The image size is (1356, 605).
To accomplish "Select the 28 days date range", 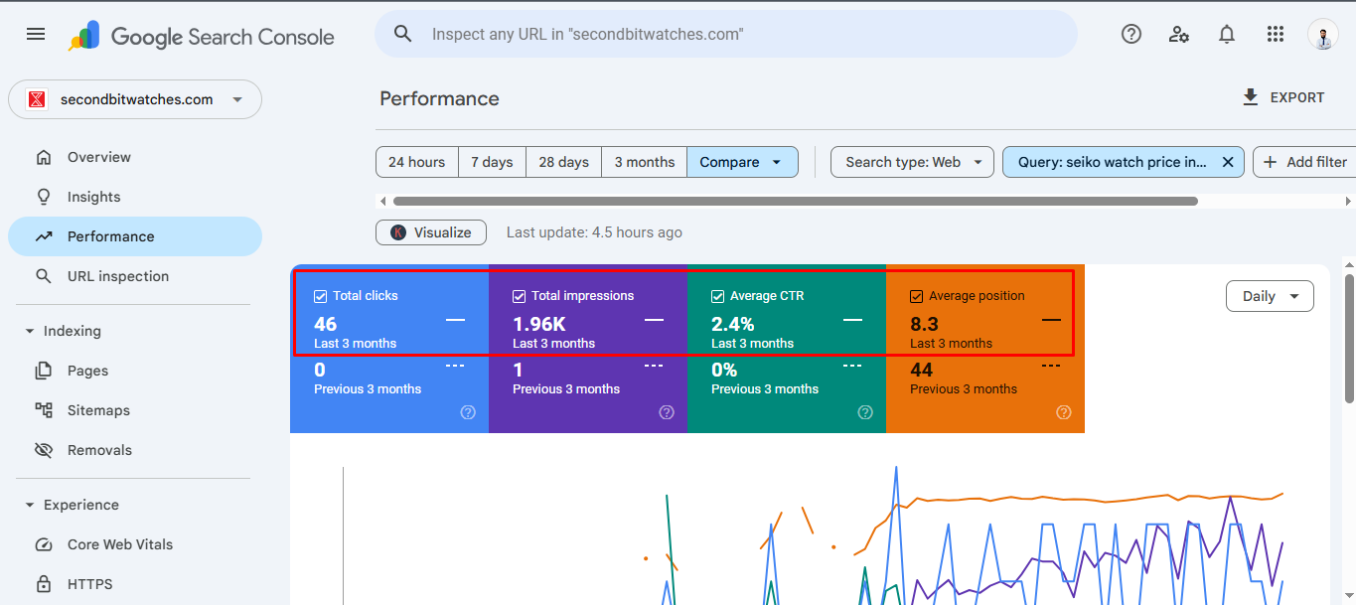I will click(563, 162).
